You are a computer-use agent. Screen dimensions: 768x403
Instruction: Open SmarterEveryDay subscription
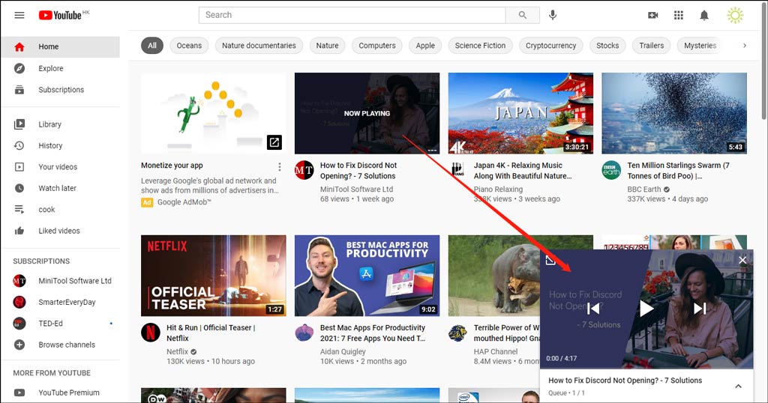[60, 302]
